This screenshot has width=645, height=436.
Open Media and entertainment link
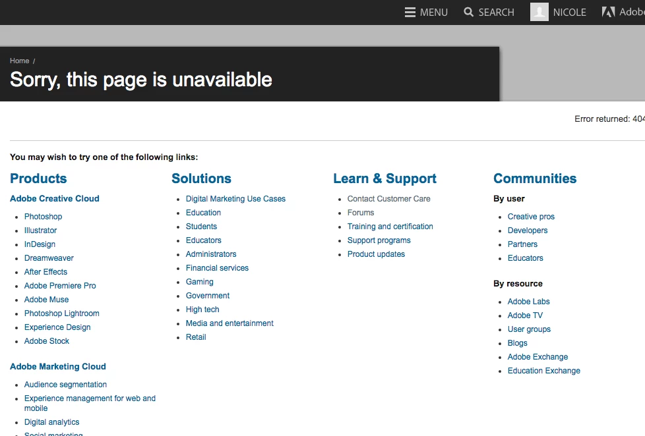pyautogui.click(x=230, y=323)
